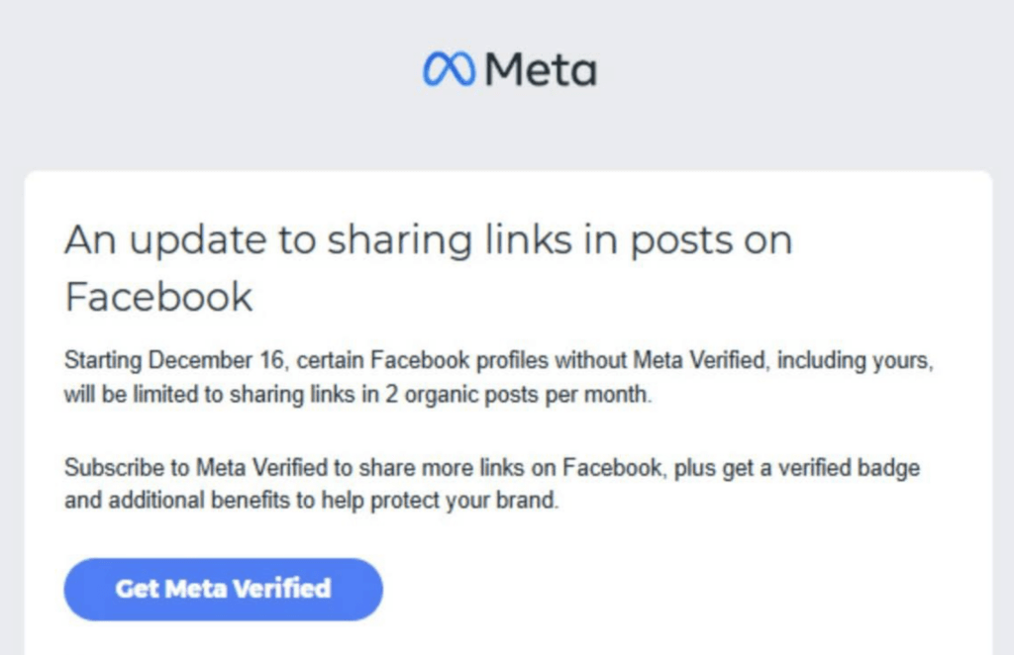Click the Meta infinity logo icon
This screenshot has height=655, width=1014.
(450, 68)
